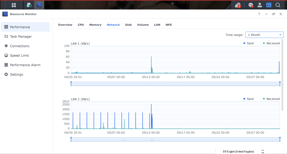The width and height of the screenshot is (287, 154).
Task: Open the user account options icon
Action: click(260, 5)
